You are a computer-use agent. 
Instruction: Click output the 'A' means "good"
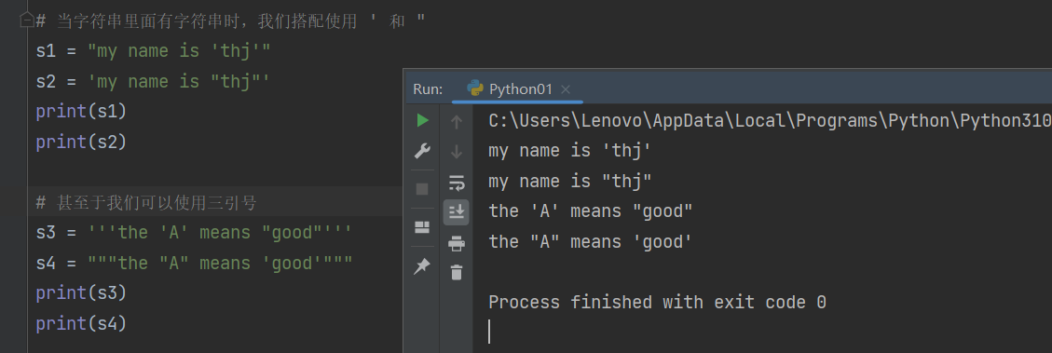[x=591, y=211]
